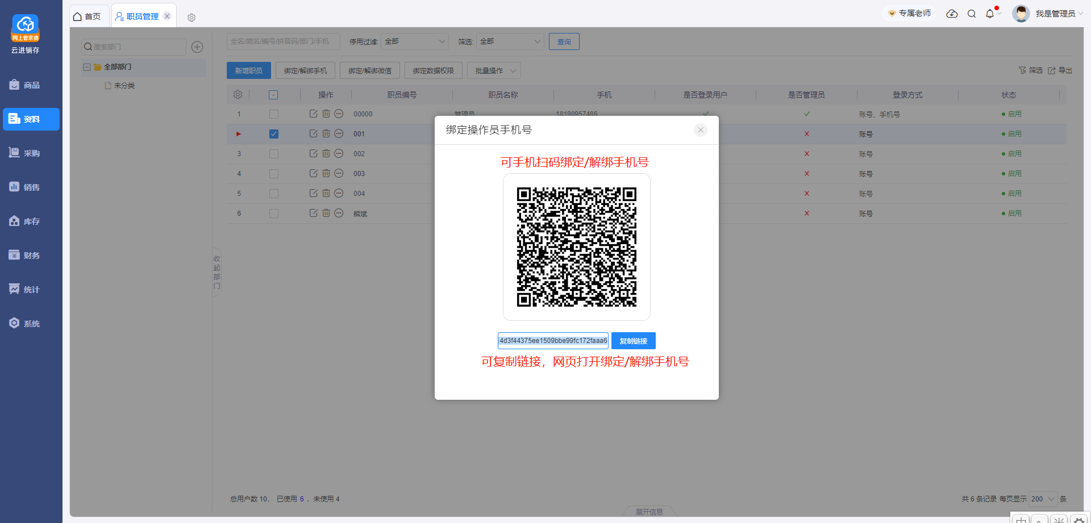This screenshot has width=1091, height=523.
Task: Click the cloud download icon
Action: pos(952,14)
